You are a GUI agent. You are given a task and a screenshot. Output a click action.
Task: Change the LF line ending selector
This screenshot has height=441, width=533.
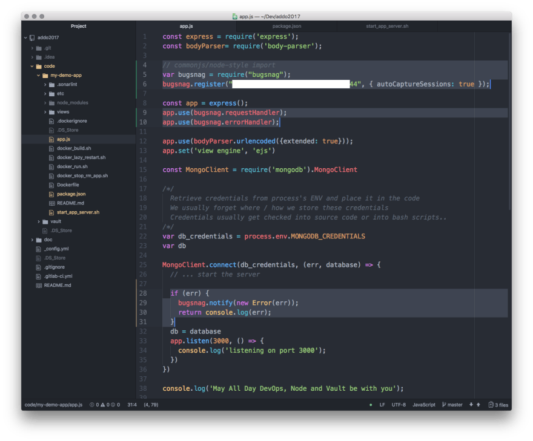click(x=382, y=405)
